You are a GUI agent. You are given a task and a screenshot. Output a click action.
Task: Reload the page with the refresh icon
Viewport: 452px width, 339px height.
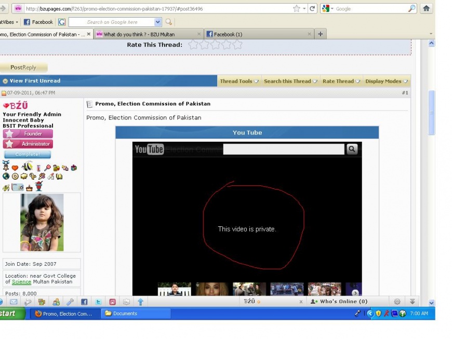pyautogui.click(x=312, y=8)
